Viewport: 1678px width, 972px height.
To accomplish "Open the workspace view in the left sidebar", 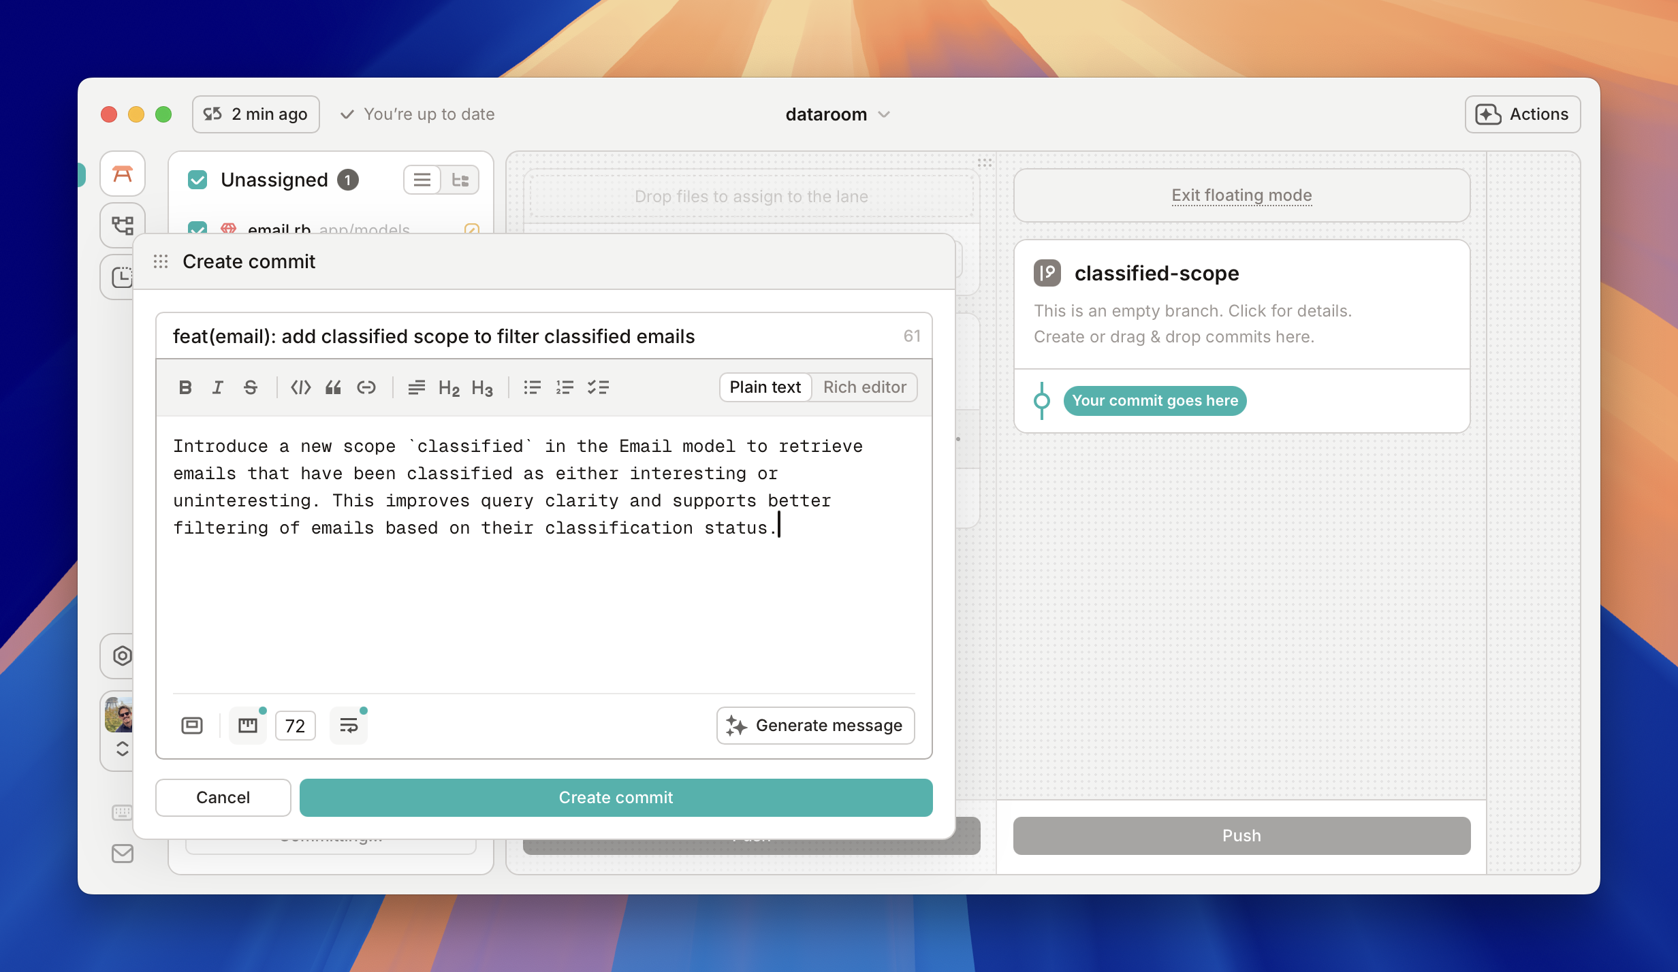I will click(123, 174).
